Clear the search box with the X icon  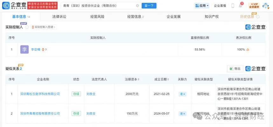137,6
